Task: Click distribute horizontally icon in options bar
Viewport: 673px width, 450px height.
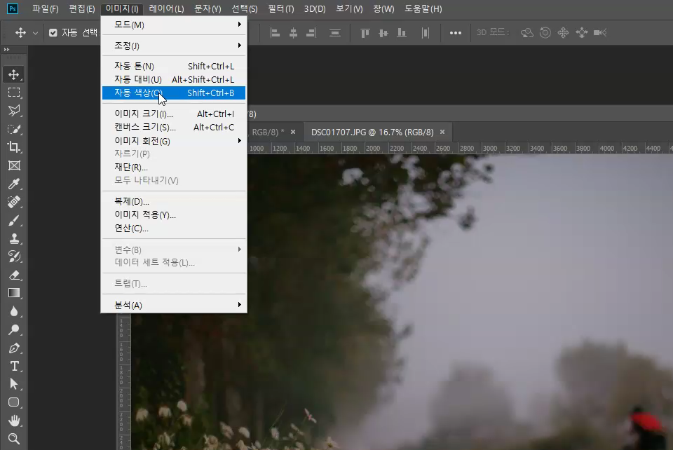Action: coord(426,33)
